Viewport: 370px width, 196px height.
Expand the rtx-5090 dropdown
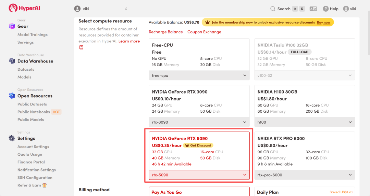pos(199,175)
